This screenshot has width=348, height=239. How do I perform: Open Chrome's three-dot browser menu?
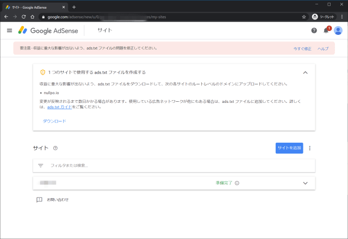tap(342, 17)
